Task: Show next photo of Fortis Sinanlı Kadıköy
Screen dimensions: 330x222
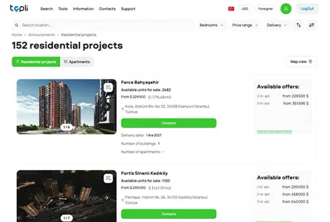Action: pos(107,198)
